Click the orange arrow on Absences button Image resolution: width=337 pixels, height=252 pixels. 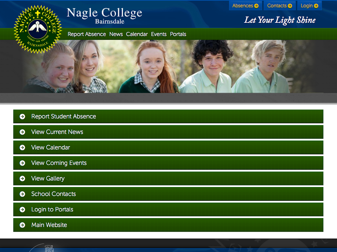click(x=257, y=6)
